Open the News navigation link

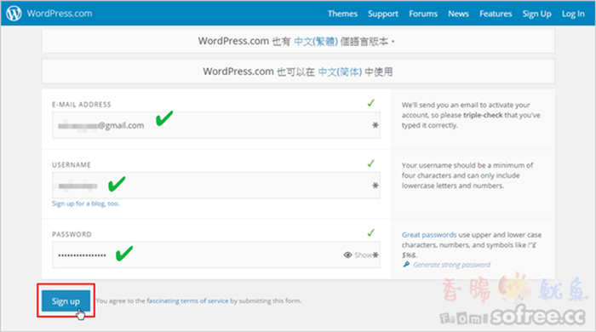click(x=458, y=14)
